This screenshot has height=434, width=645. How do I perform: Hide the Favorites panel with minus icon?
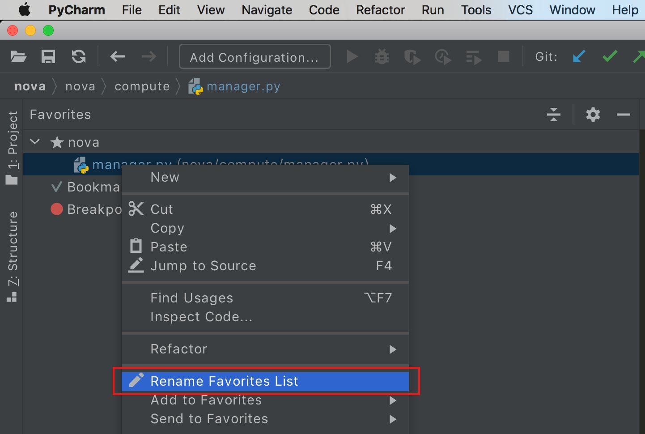(623, 115)
